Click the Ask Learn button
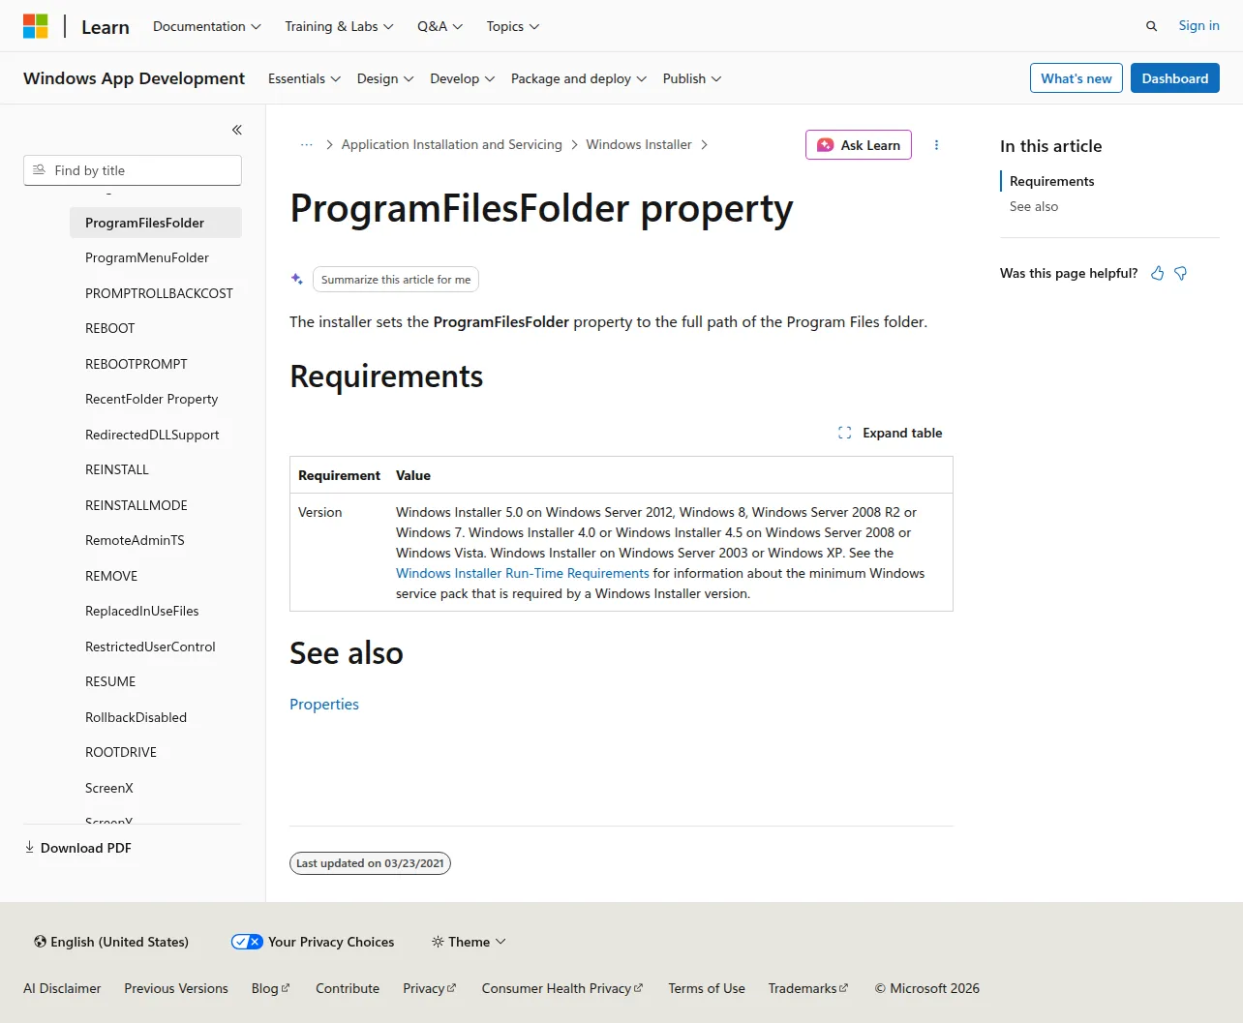The width and height of the screenshot is (1243, 1023). point(859,145)
